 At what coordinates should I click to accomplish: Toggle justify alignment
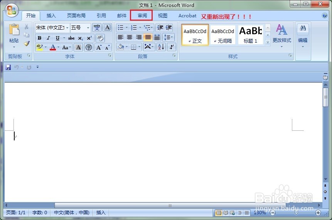[x=148, y=37]
